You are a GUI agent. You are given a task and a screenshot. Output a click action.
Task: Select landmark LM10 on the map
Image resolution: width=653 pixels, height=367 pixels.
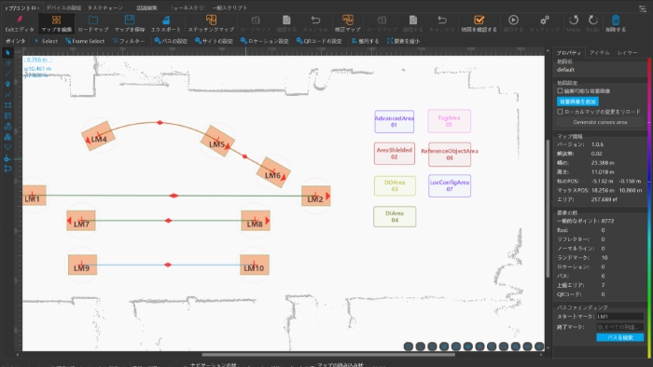pyautogui.click(x=255, y=265)
